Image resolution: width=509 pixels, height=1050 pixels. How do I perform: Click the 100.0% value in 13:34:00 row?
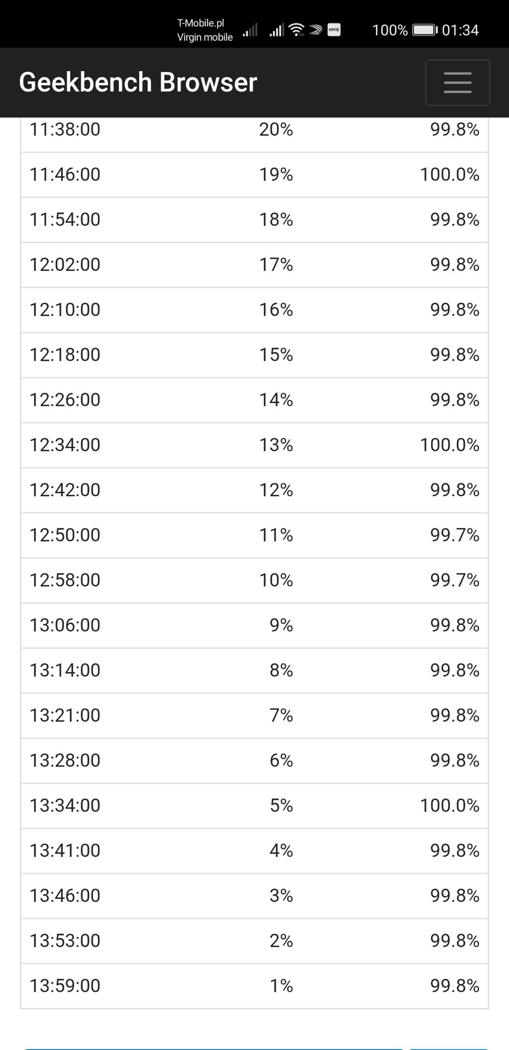point(449,805)
